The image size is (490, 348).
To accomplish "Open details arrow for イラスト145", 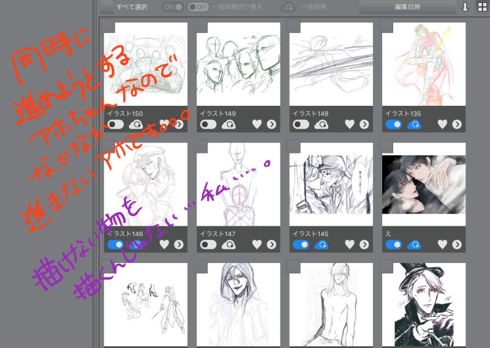I will click(364, 245).
